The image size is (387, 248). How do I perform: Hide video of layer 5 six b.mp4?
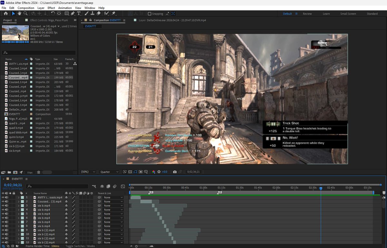[3, 214]
